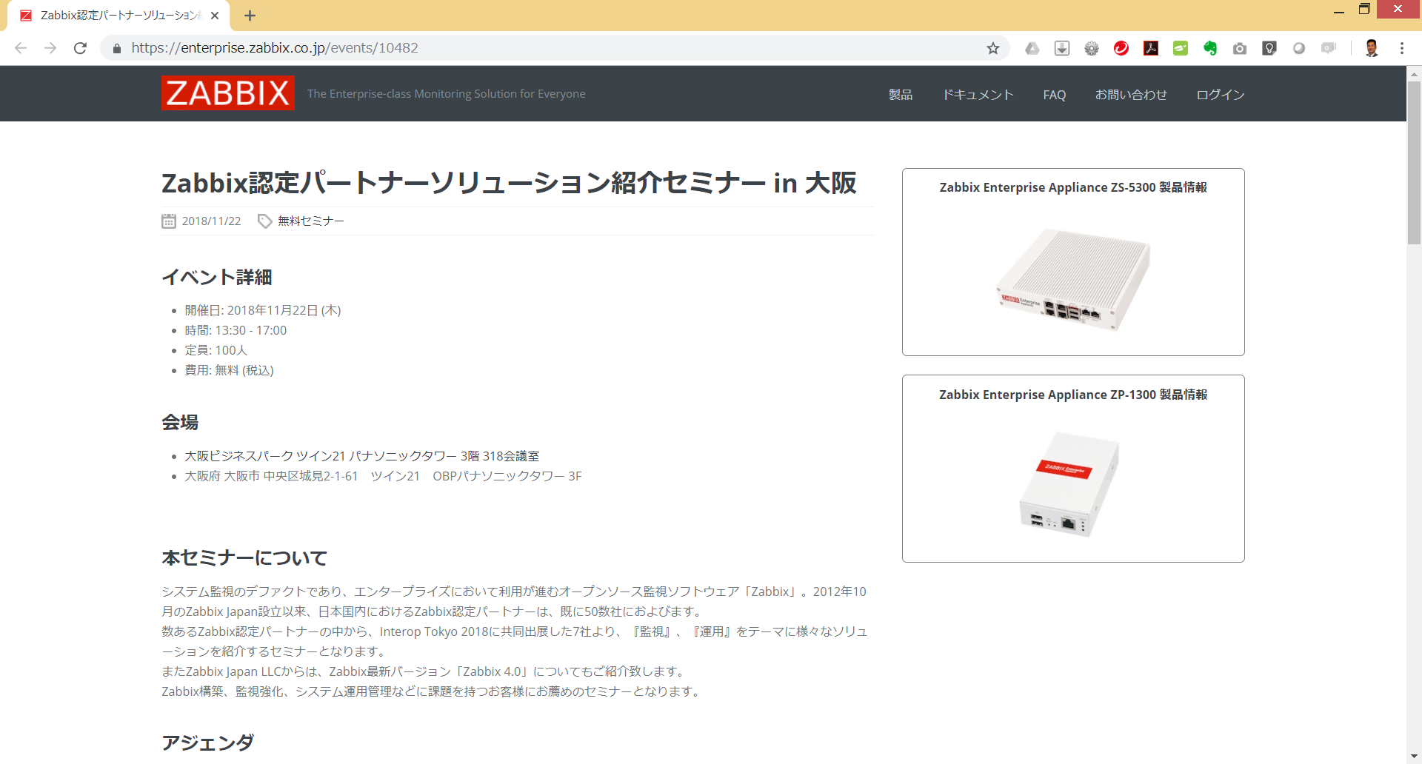Click scrollbar down arrow
This screenshot has width=1422, height=764.
point(1414,757)
